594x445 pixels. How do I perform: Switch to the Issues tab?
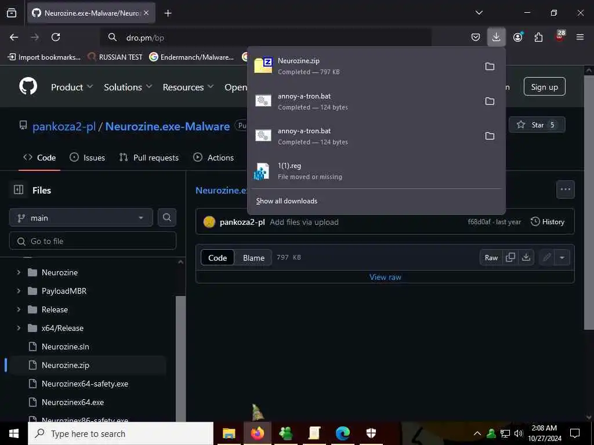coord(87,158)
